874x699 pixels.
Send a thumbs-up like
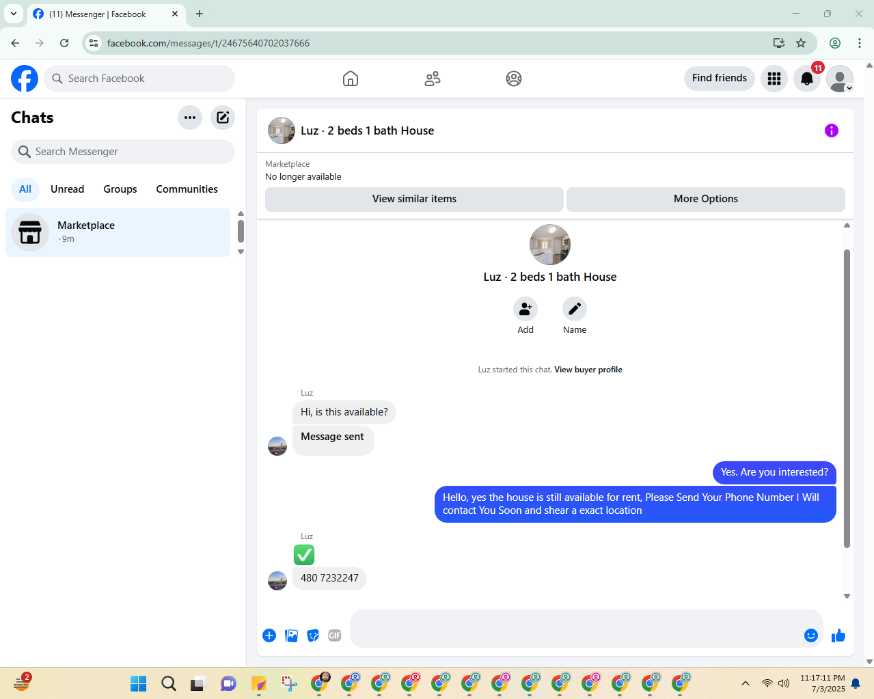838,635
